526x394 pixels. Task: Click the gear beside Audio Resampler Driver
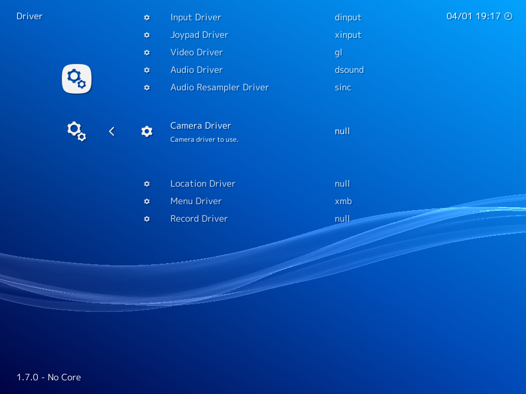click(146, 87)
